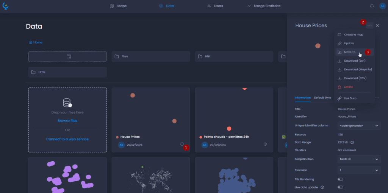Click the 221.2 kB data usage value
The width and height of the screenshot is (388, 193).
point(343,142)
